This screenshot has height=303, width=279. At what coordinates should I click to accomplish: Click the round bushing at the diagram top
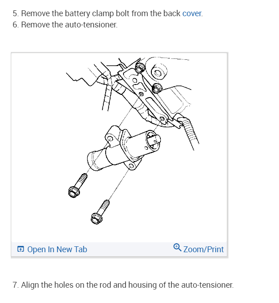[158, 73]
